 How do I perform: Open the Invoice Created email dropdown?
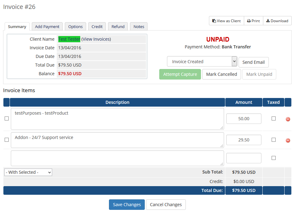[202, 61]
